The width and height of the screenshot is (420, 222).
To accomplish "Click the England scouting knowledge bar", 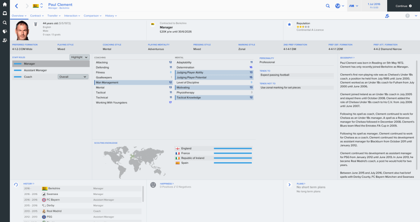I will point(233,148).
